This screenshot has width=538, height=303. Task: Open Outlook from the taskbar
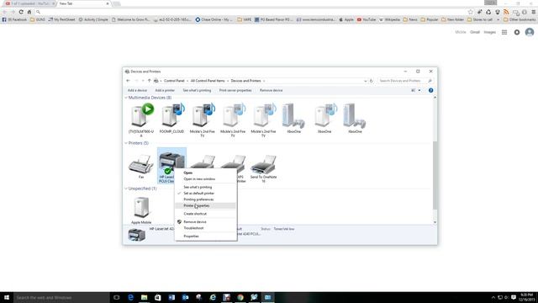click(185, 297)
